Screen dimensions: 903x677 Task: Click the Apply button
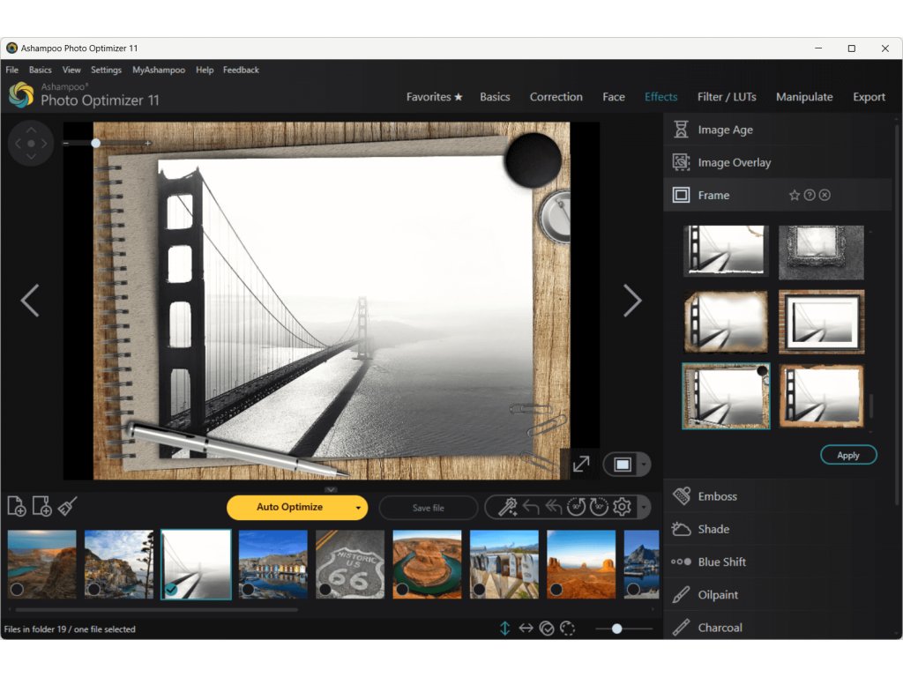[x=848, y=455]
